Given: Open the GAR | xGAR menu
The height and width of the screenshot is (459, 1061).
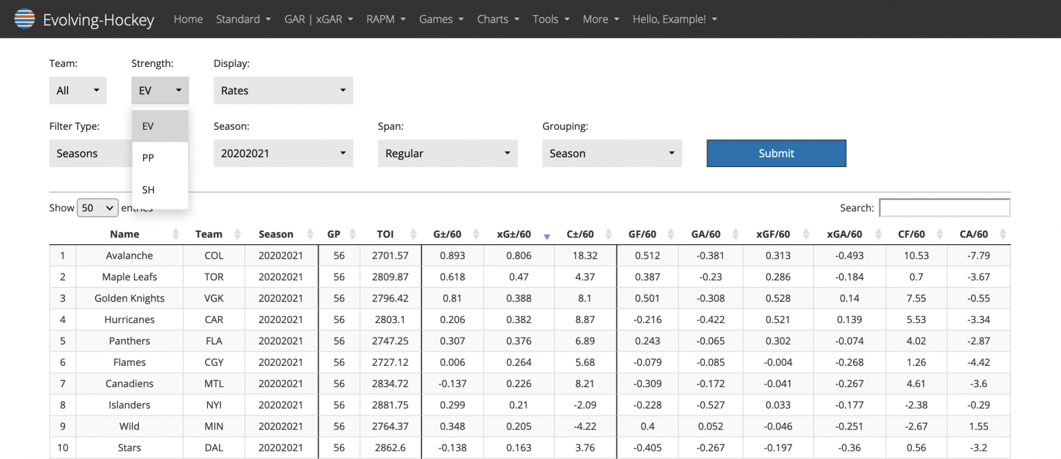Looking at the screenshot, I should click(x=318, y=19).
